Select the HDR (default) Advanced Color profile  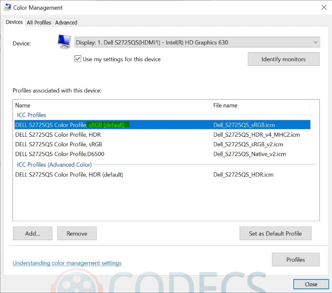pyautogui.click(x=162, y=174)
